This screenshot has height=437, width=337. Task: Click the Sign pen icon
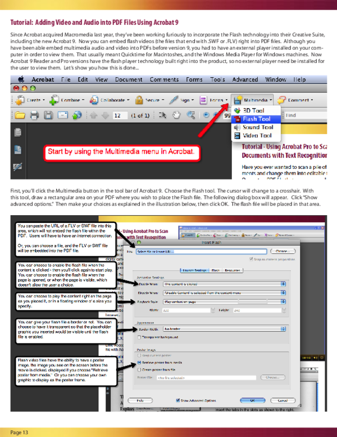tap(174, 100)
